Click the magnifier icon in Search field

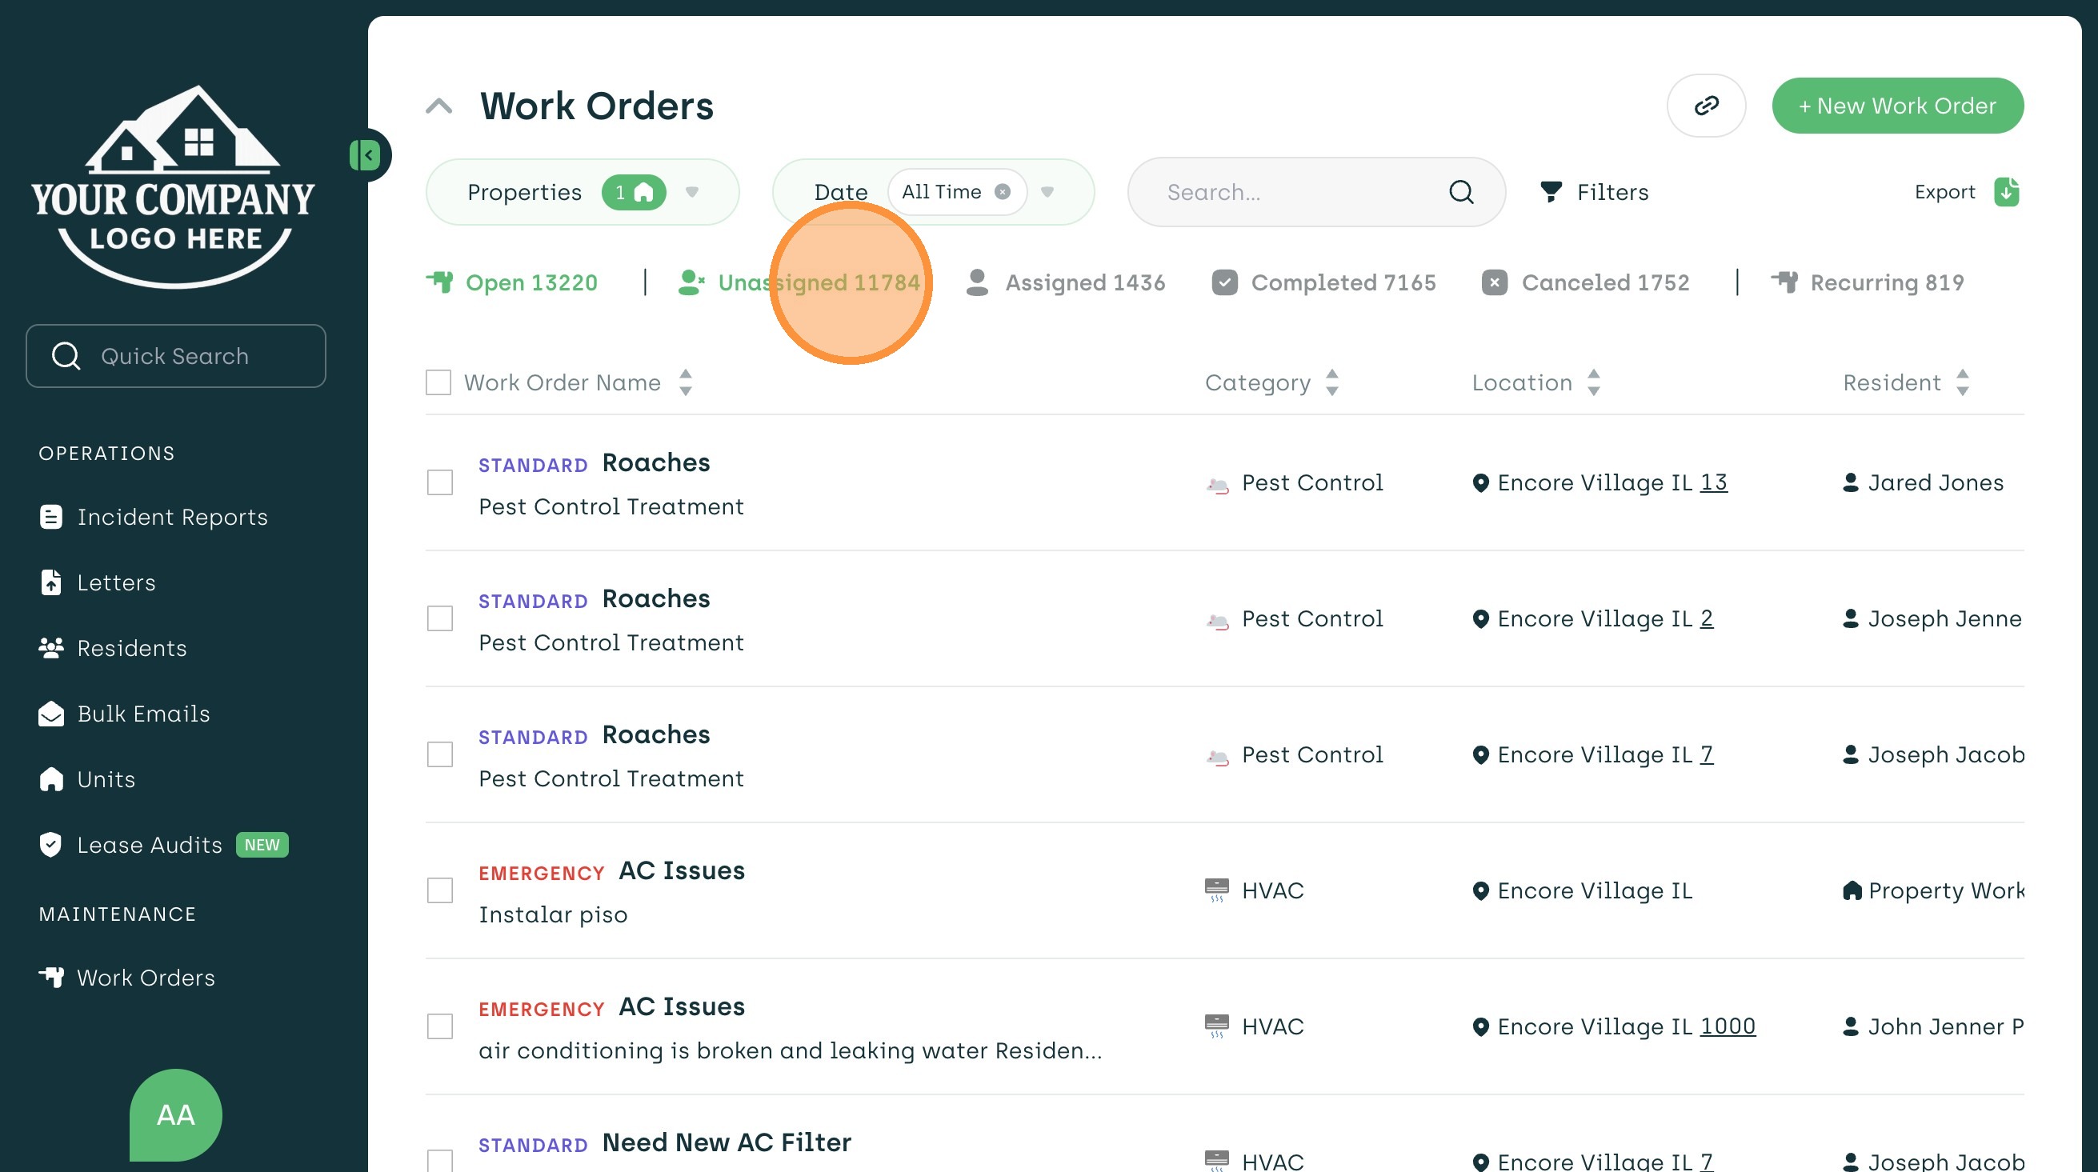[1461, 192]
